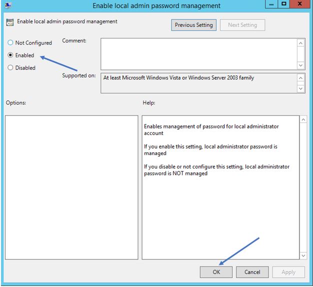Image resolution: width=313 pixels, height=287 pixels.
Task: Click the Cancel button
Action: click(252, 272)
